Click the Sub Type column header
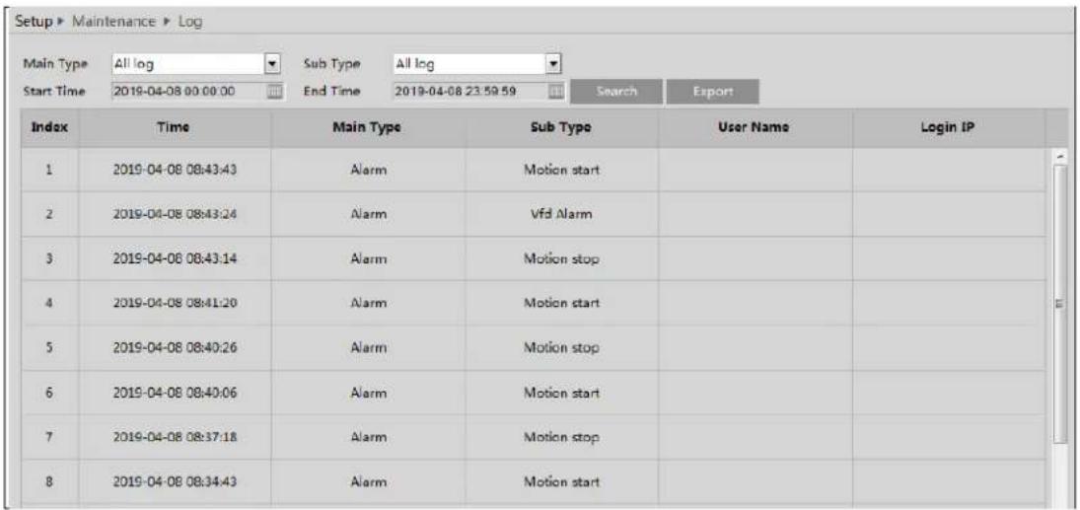 point(561,127)
